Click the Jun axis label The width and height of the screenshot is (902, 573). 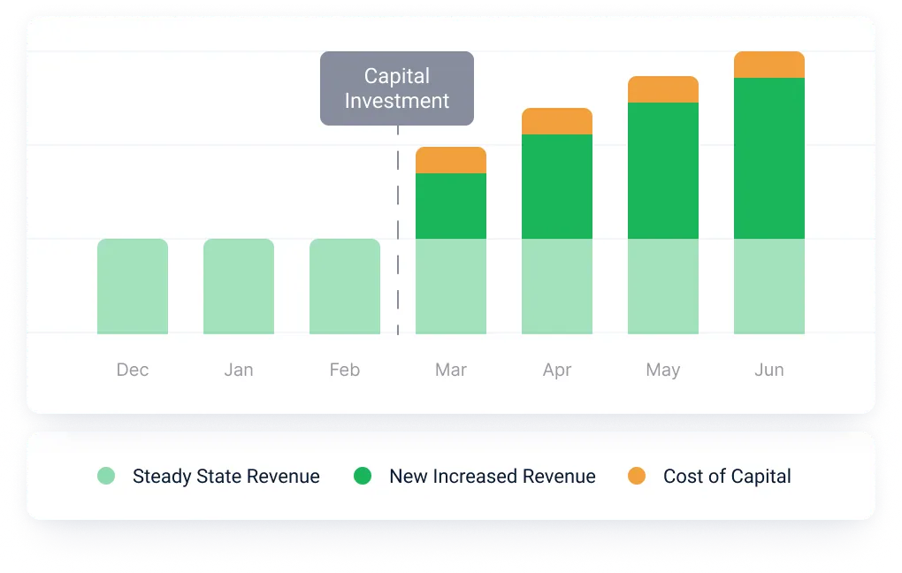769,370
